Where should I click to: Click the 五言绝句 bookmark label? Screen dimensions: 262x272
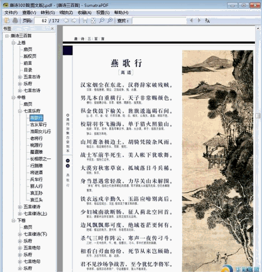pos(32,248)
